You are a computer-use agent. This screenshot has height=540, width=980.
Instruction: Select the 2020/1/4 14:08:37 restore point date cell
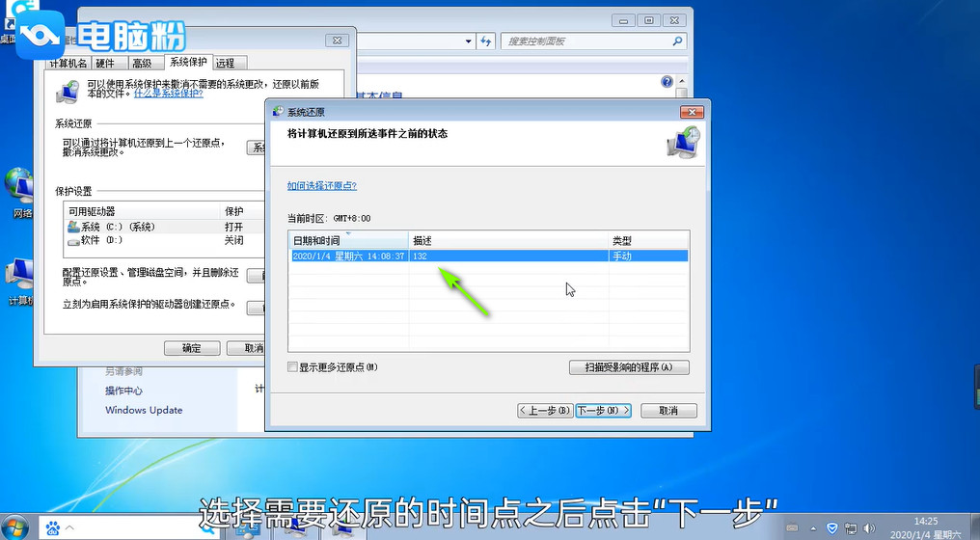(349, 256)
